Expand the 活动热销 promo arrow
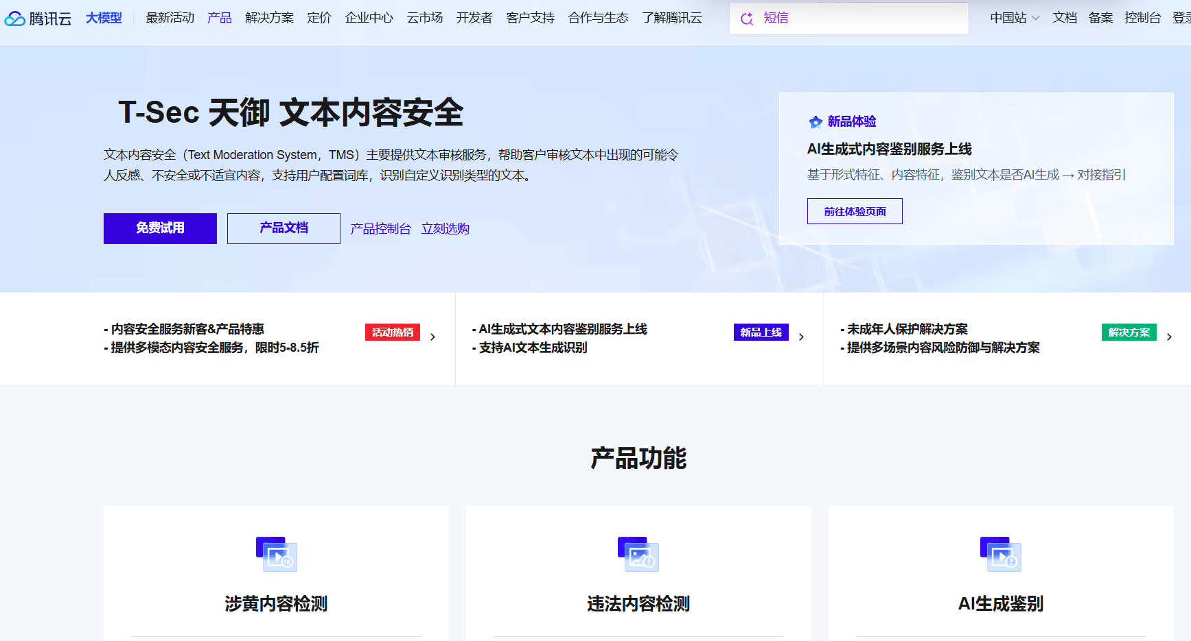The height and width of the screenshot is (641, 1191). 432,337
